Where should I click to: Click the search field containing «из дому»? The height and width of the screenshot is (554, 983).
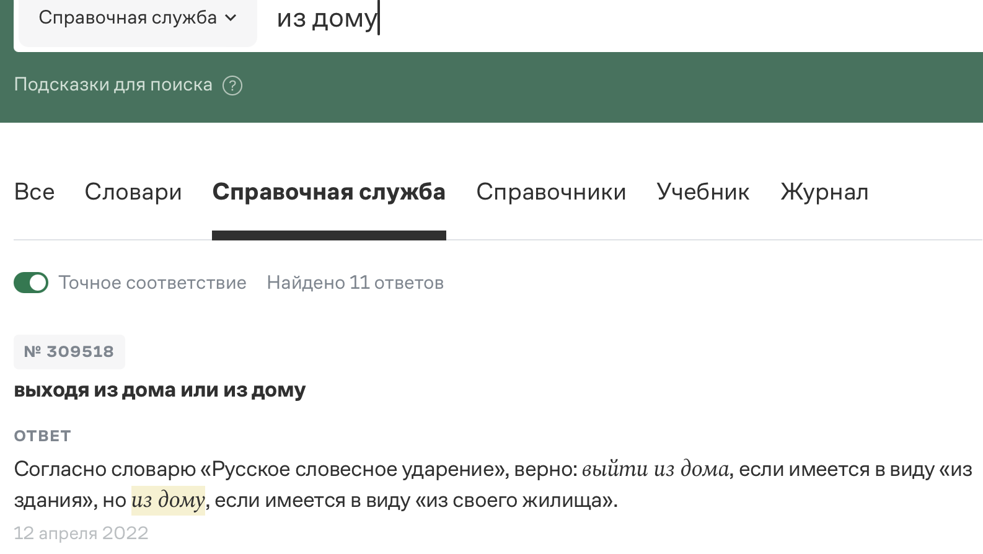(558, 19)
